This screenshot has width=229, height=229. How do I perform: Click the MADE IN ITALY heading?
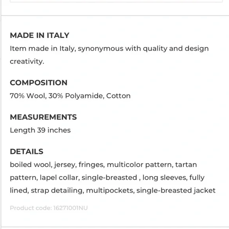pos(39,36)
